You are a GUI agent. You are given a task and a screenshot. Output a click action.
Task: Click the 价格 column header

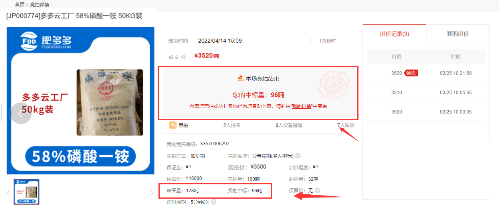(x=397, y=57)
